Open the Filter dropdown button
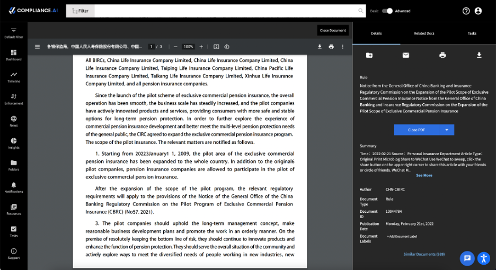This screenshot has height=270, width=496. tap(81, 11)
